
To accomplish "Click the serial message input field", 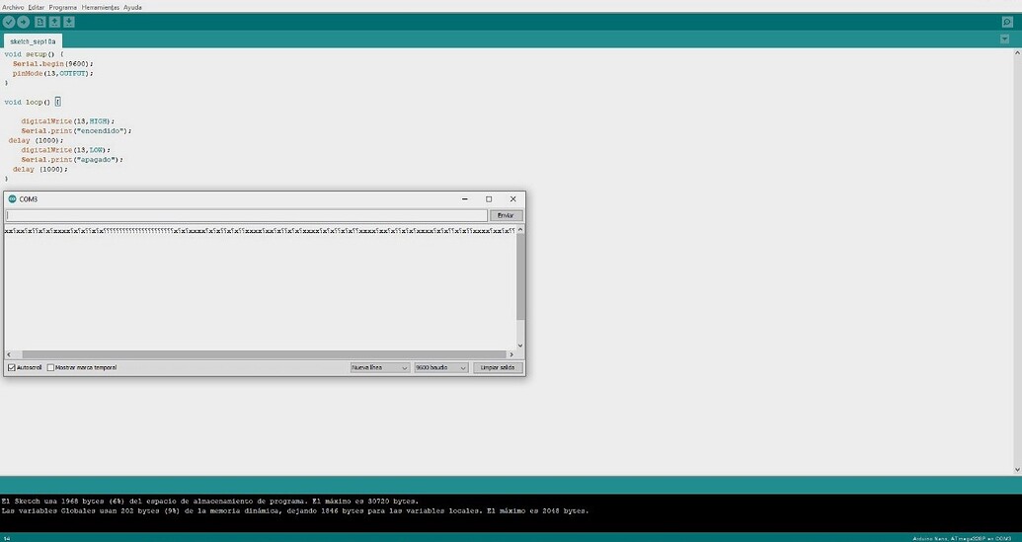I will point(247,215).
